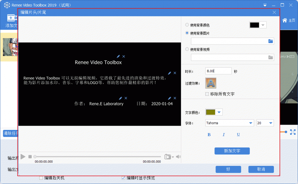
Task: Select the video thumbnail in main window list
Action: coord(10,47)
